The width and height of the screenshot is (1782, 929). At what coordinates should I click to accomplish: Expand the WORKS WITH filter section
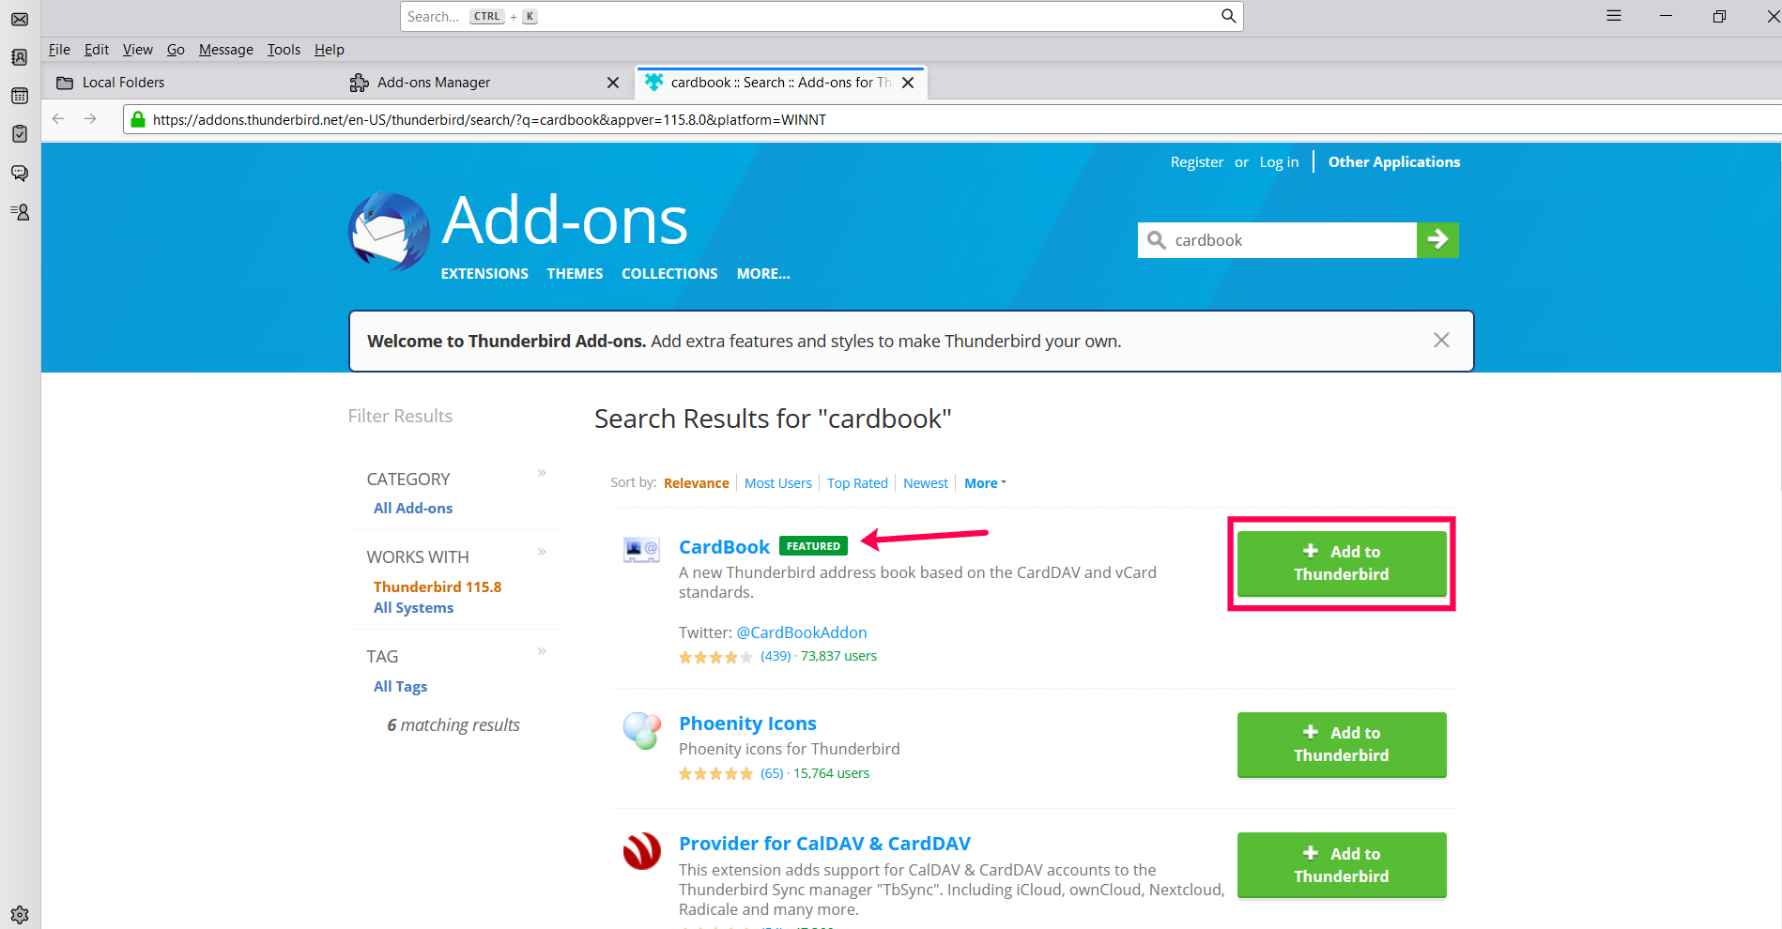pyautogui.click(x=542, y=552)
